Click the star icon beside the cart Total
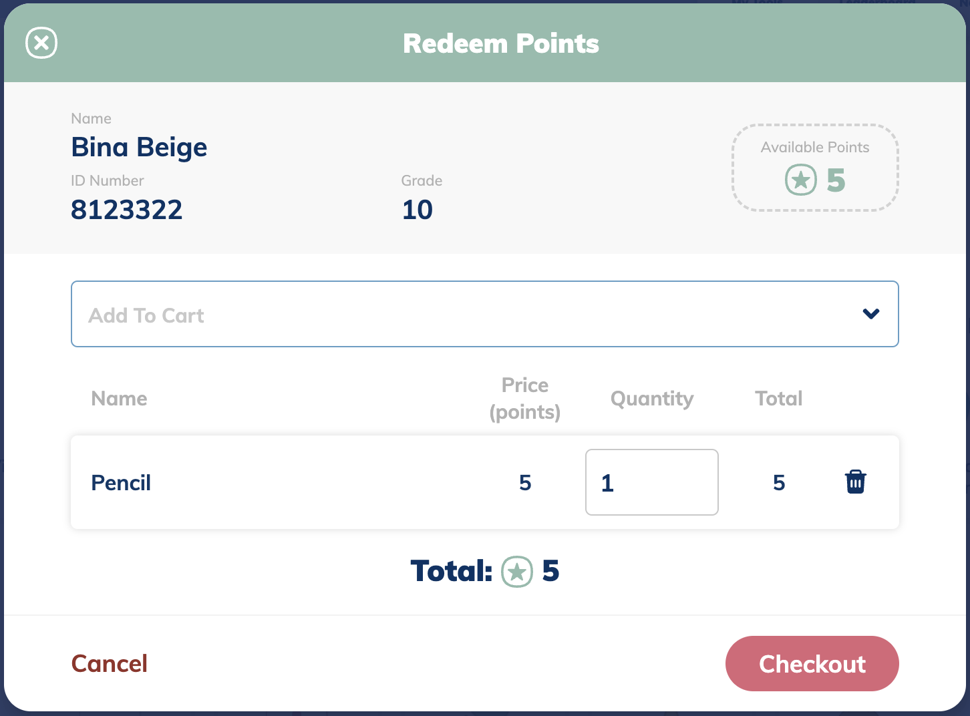Viewport: 970px width, 716px height. 516,572
